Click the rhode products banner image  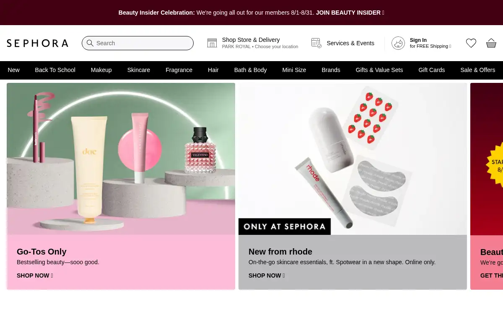click(x=353, y=159)
